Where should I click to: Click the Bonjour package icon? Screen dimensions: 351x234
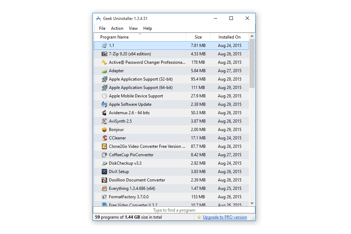(x=104, y=130)
